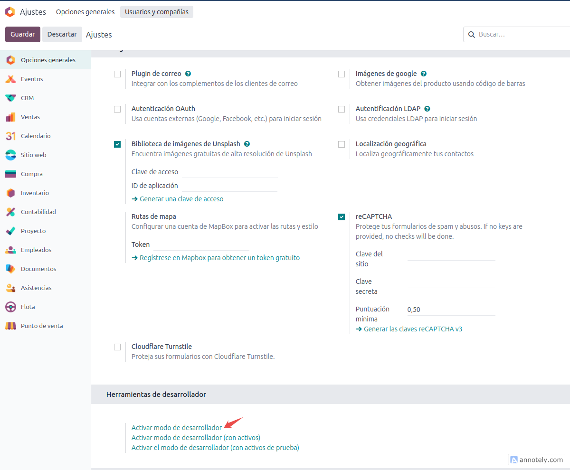
Task: Click the Sitio web sidebar icon
Action: (x=10, y=155)
